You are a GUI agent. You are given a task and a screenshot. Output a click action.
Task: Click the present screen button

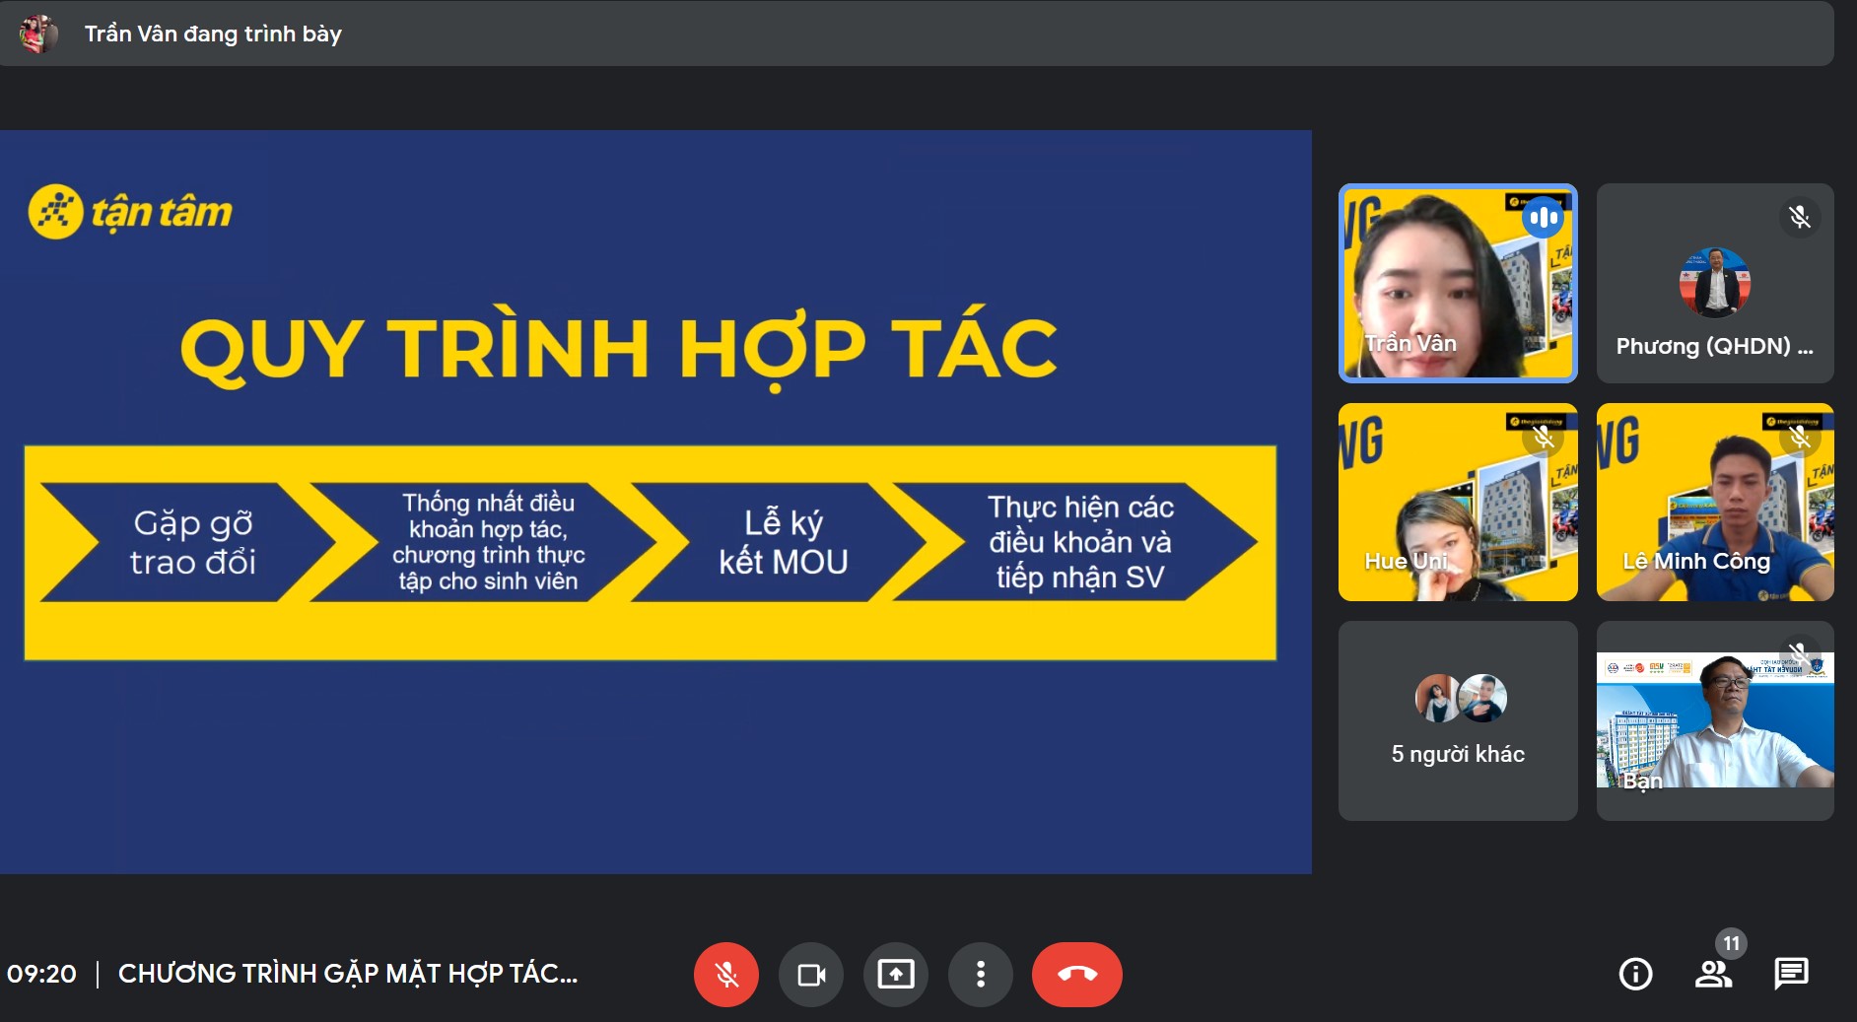[895, 975]
